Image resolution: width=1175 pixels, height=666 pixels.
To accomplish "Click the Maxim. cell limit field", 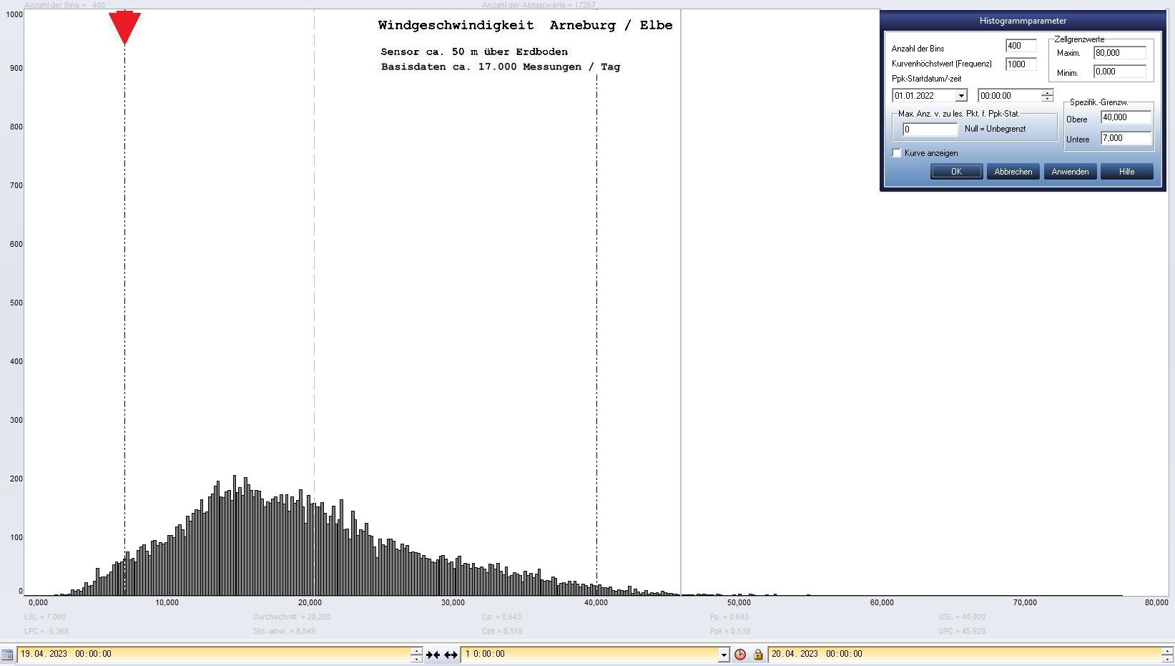I will [x=1119, y=53].
